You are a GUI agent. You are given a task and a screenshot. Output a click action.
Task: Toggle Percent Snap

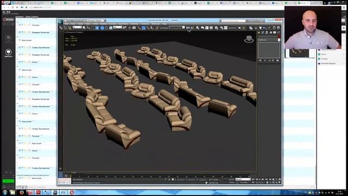[x=147, y=28]
